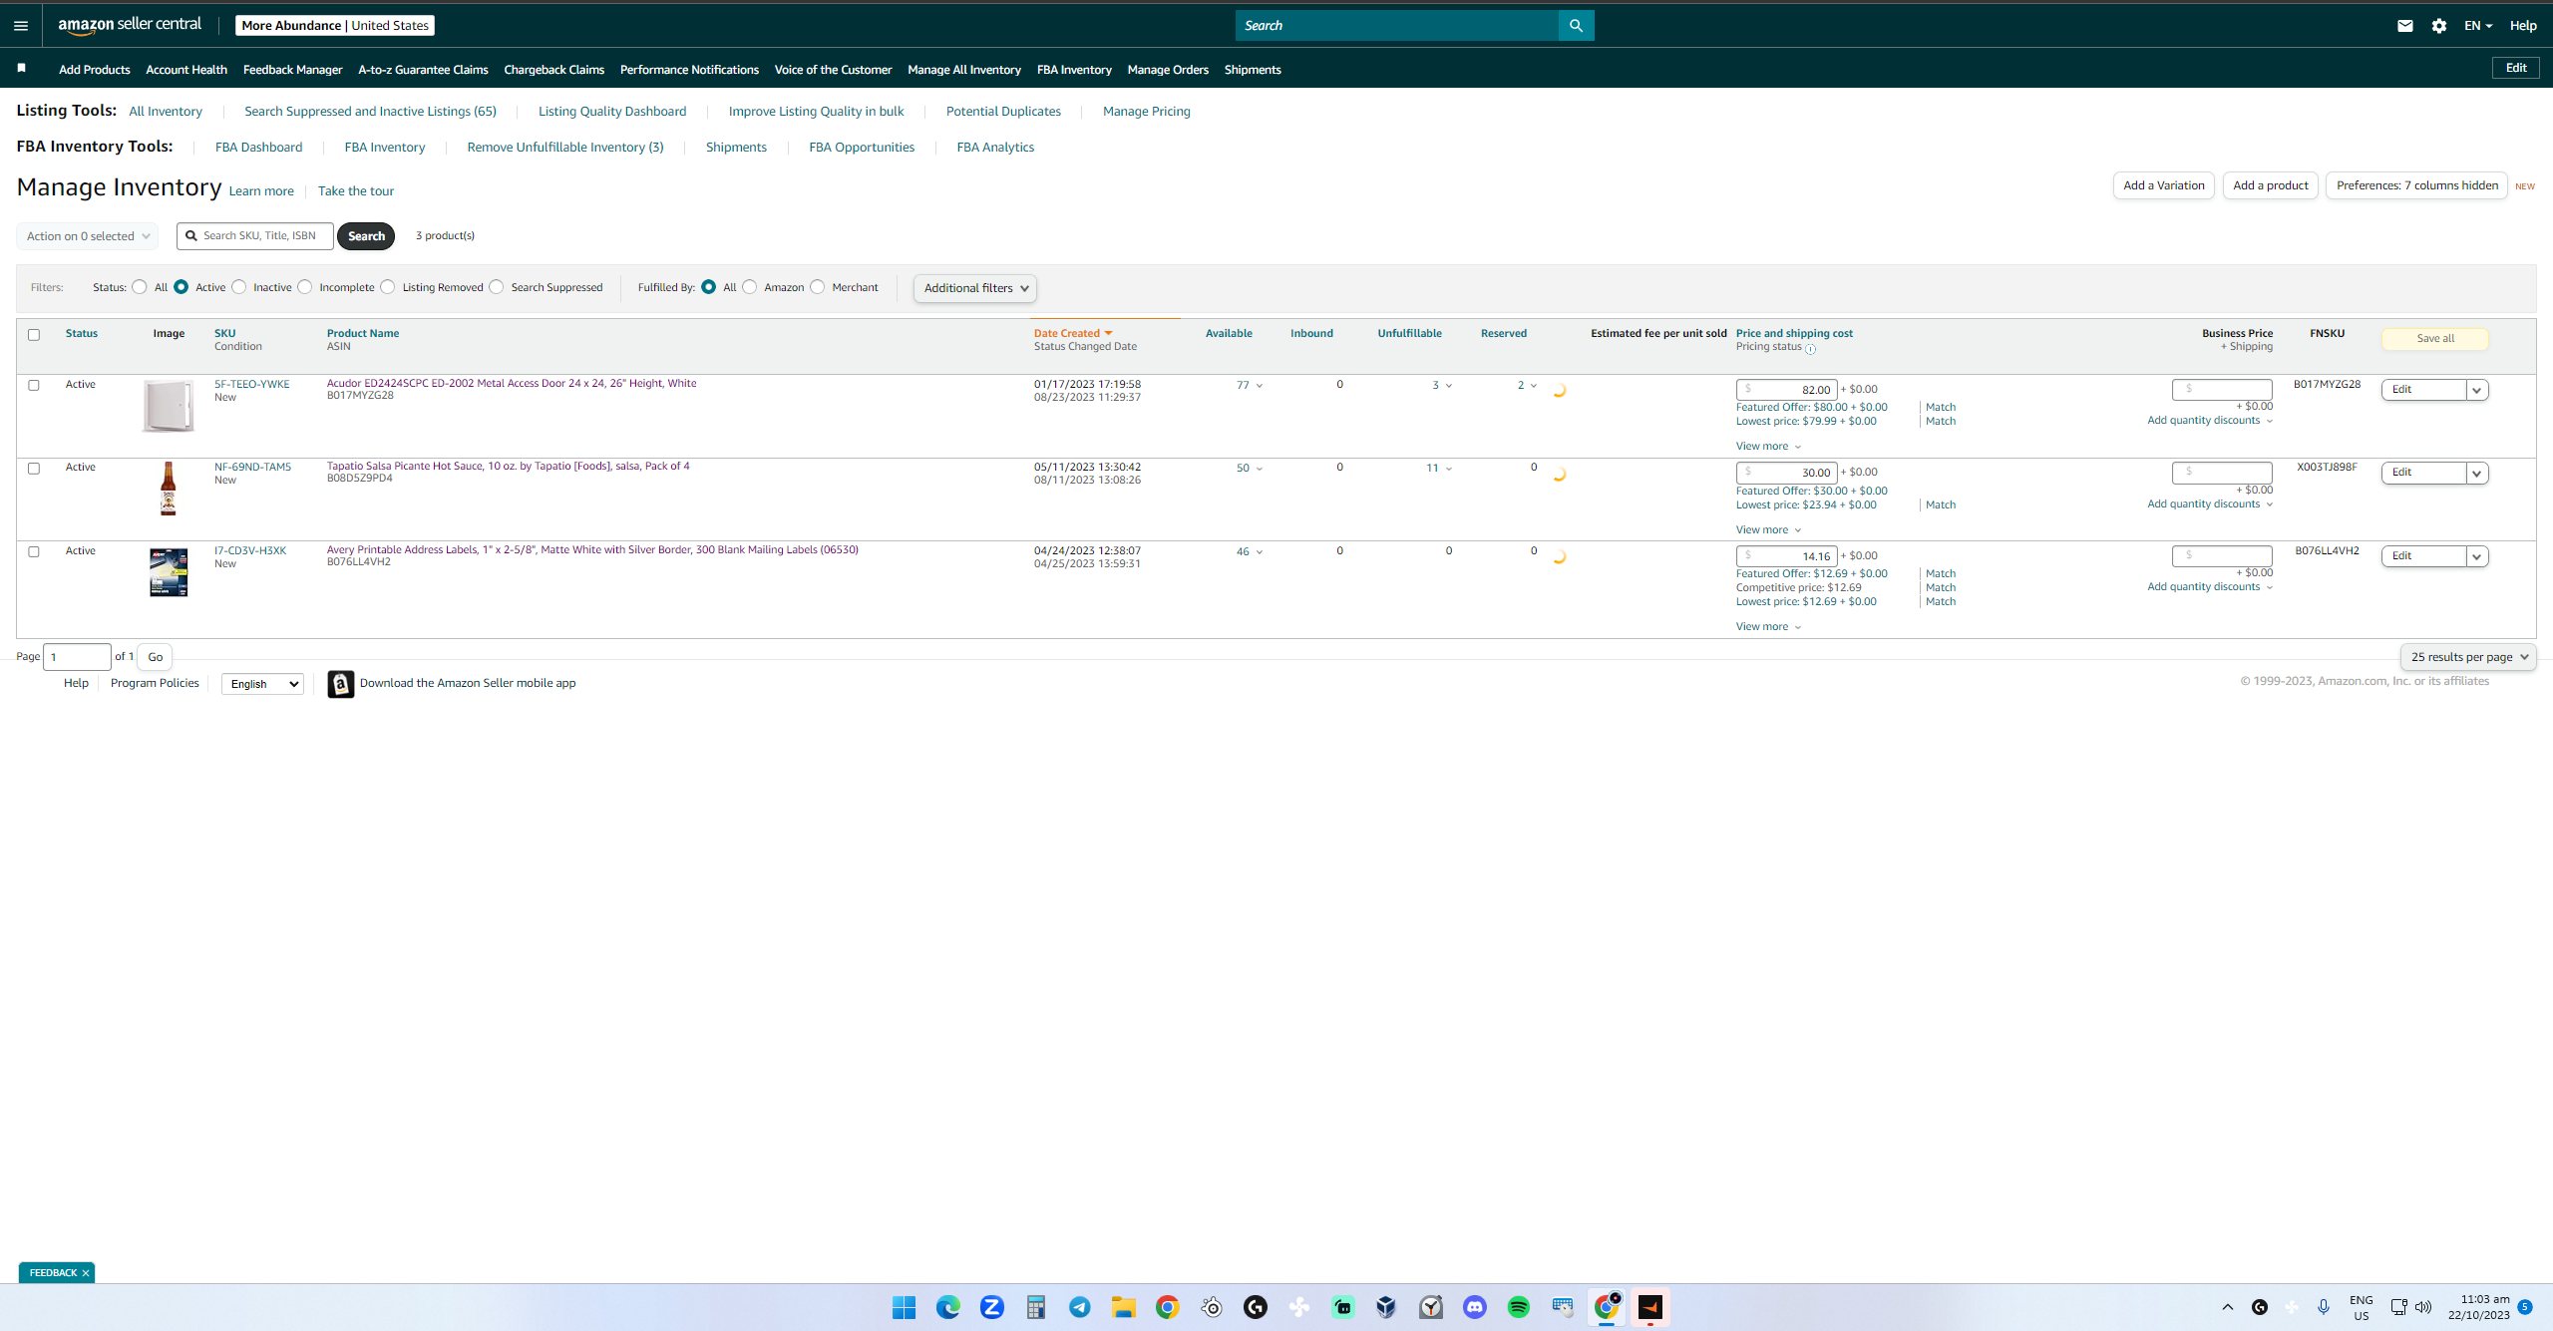Click the Acudor access door product thumbnail
The height and width of the screenshot is (1331, 2553).
pyautogui.click(x=169, y=406)
